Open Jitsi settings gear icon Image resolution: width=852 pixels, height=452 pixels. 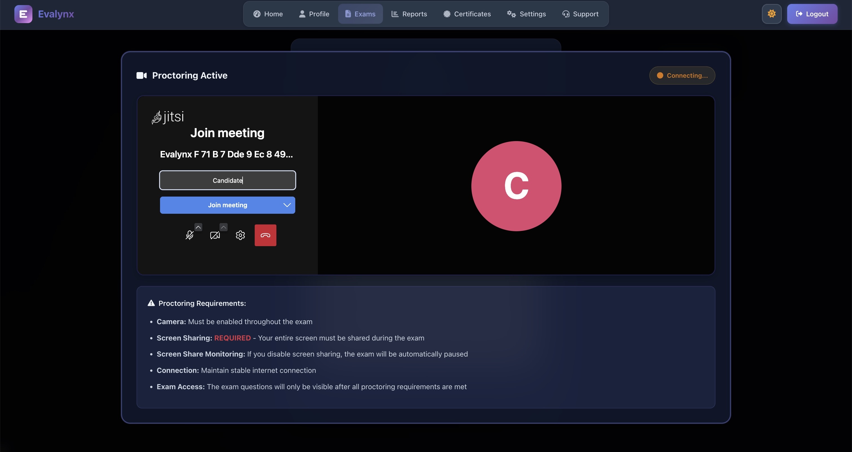pos(240,235)
